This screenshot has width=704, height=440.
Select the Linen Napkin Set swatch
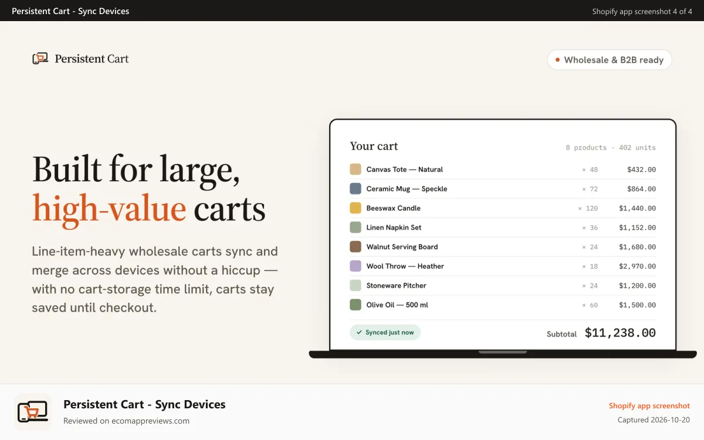click(356, 228)
